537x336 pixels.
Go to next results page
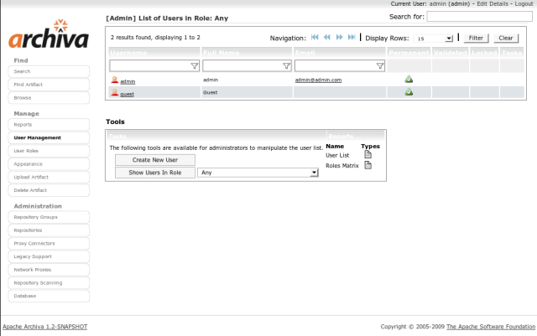pyautogui.click(x=340, y=38)
